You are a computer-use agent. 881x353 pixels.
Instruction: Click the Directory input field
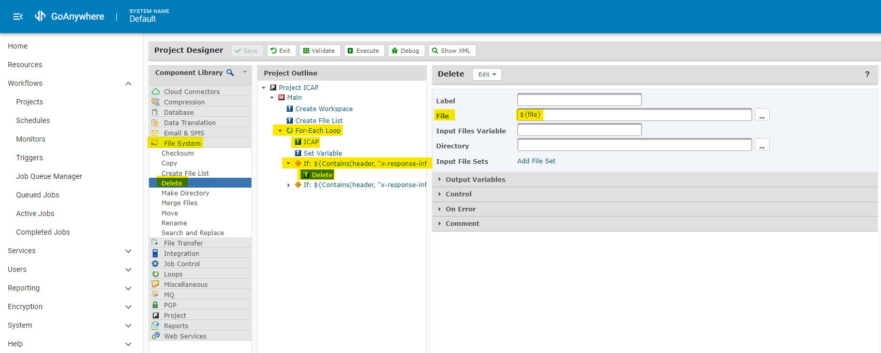634,145
